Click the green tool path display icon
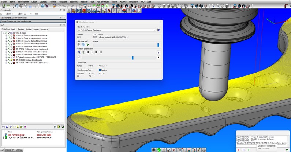Image resolution: width=291 pixels, height=152 pixels. click(x=88, y=45)
